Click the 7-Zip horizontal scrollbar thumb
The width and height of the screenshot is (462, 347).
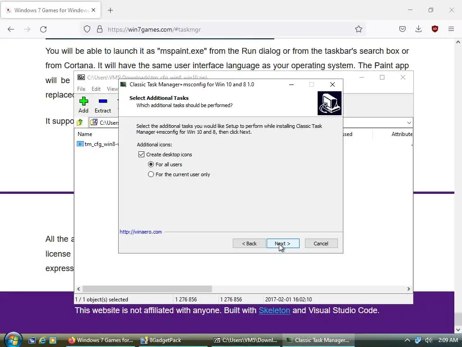click(x=147, y=289)
